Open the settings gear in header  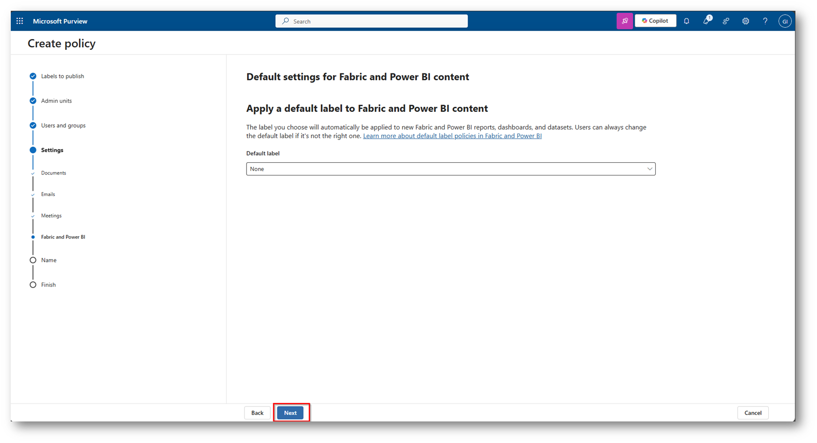746,21
